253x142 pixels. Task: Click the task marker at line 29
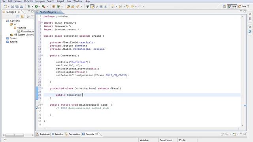coord(37,108)
